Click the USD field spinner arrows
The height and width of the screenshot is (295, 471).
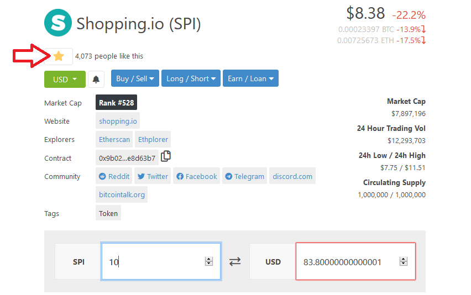pyautogui.click(x=404, y=261)
